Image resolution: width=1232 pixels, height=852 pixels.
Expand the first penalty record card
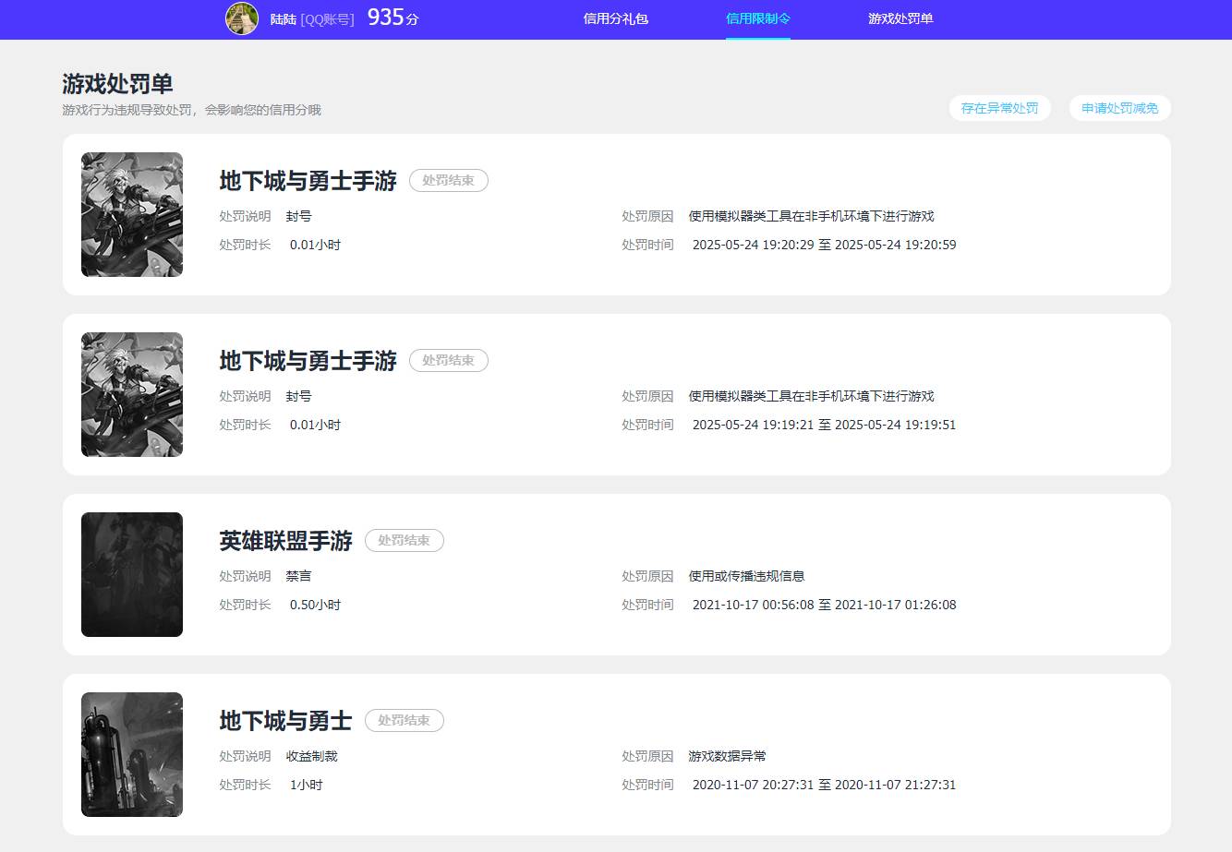pos(616,214)
